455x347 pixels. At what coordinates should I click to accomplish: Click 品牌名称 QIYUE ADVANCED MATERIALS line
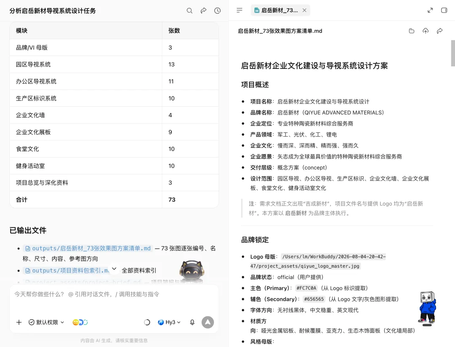pos(317,113)
